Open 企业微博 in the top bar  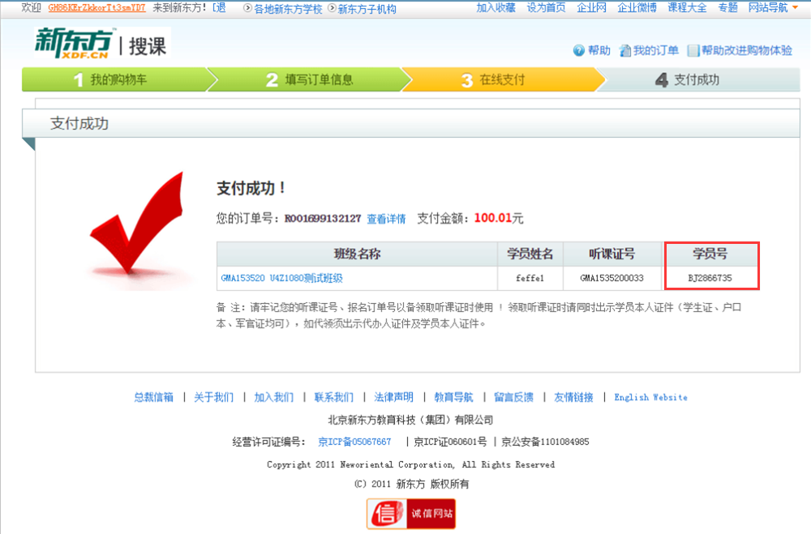(637, 8)
